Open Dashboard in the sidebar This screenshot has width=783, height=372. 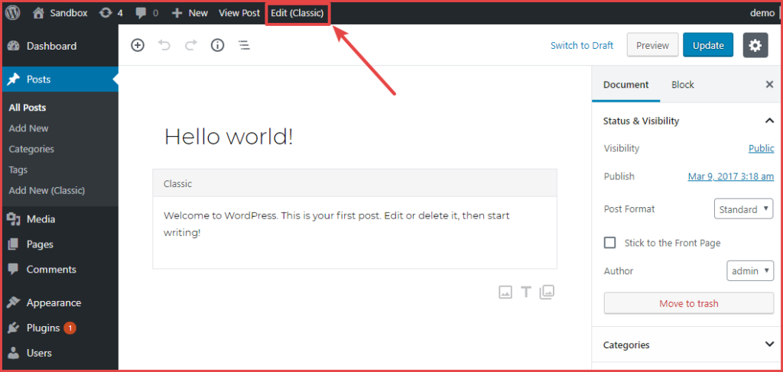pos(60,46)
